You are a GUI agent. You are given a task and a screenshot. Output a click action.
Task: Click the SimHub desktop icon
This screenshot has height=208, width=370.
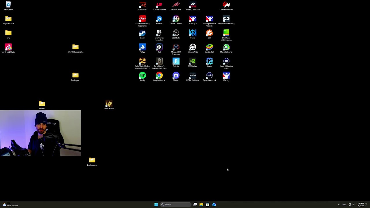159,20
